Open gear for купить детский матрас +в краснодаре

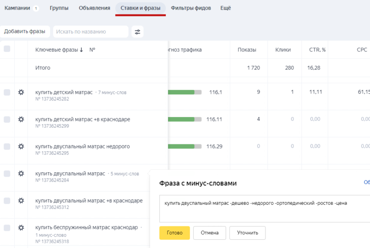tap(21, 119)
